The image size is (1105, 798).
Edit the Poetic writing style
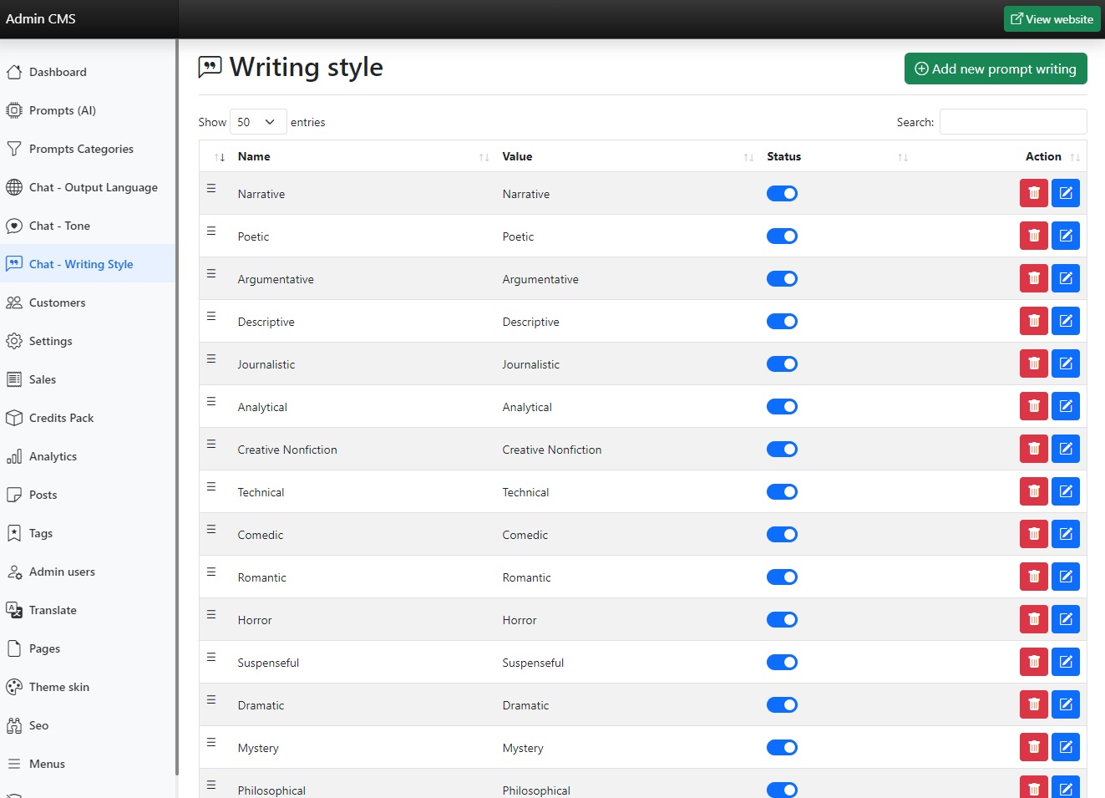(x=1065, y=236)
